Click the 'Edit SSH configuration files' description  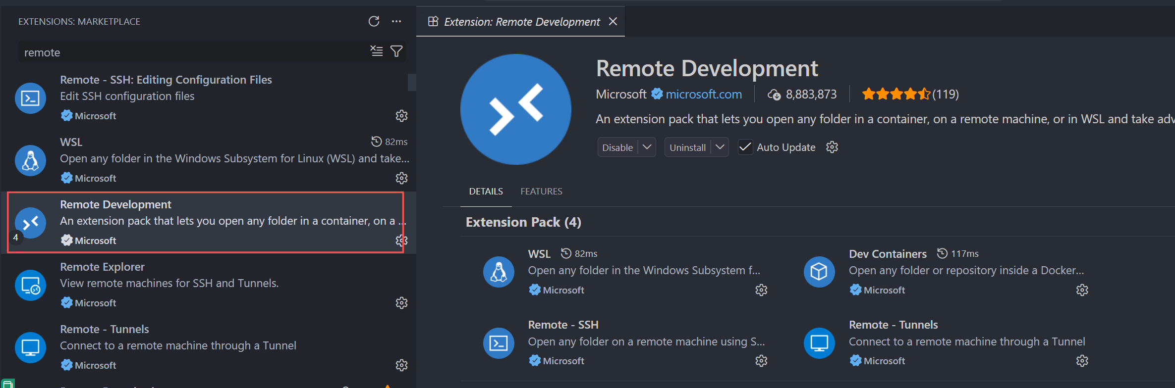point(127,96)
